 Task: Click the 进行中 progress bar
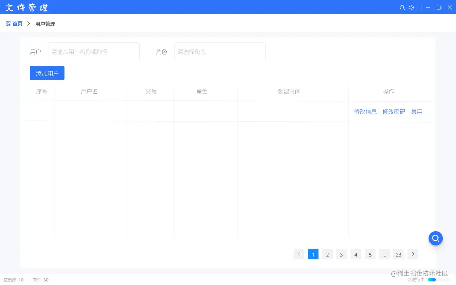439,280
